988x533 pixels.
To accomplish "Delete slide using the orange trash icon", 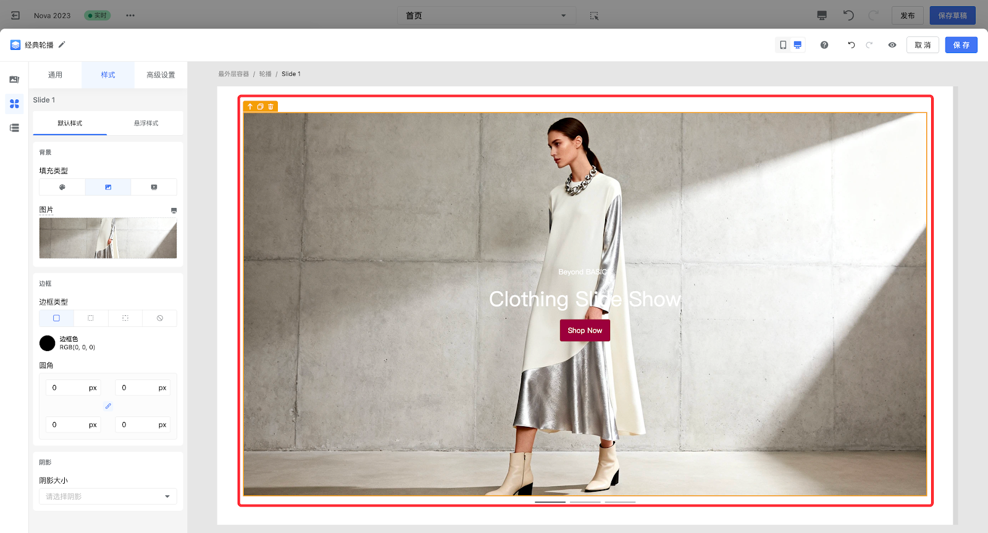I will (x=271, y=107).
